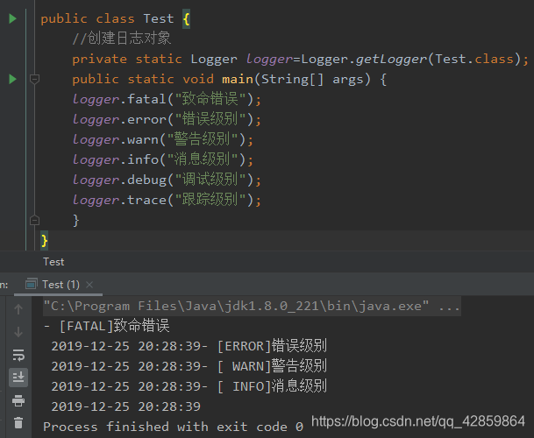Click the logger.debug code line
The image size is (534, 438).
[x=167, y=180]
